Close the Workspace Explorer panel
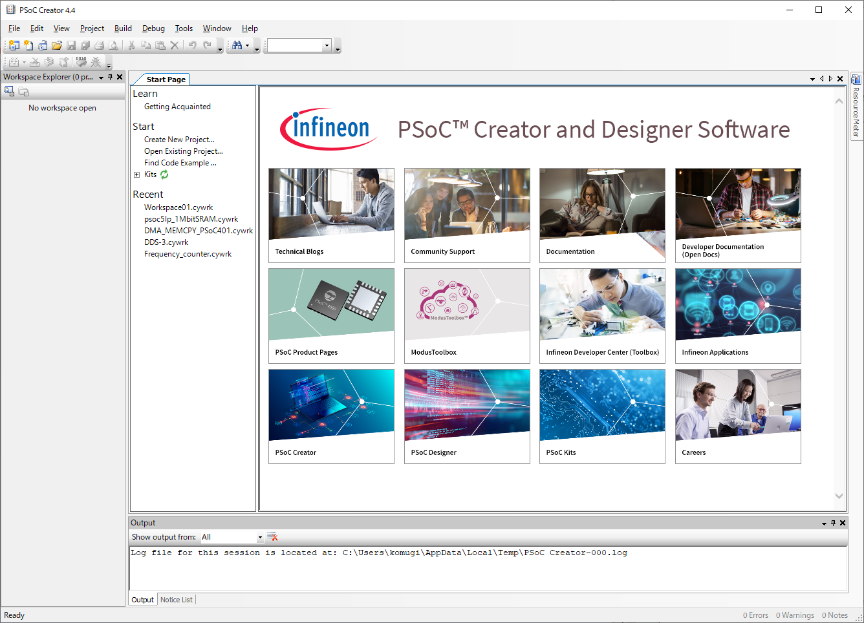 [x=120, y=77]
